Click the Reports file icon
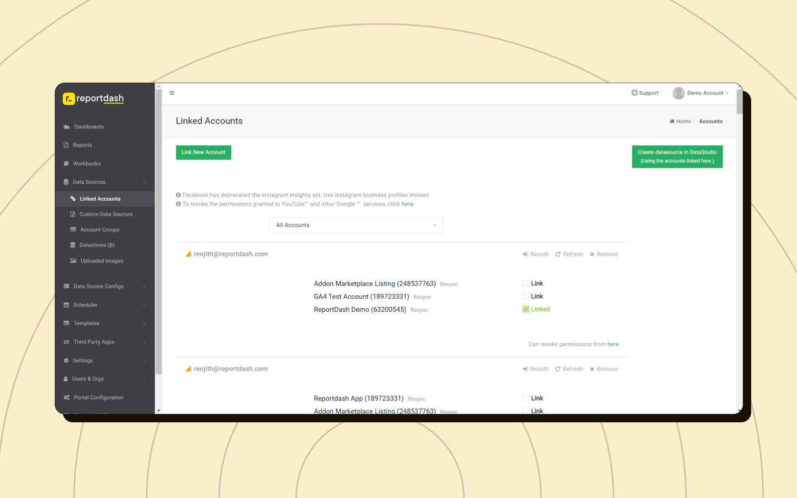Viewport: 797px width, 498px height. tap(66, 145)
